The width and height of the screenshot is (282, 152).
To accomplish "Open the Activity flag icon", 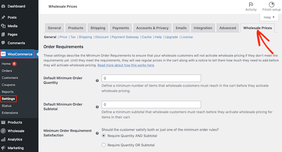I will point(251,4).
